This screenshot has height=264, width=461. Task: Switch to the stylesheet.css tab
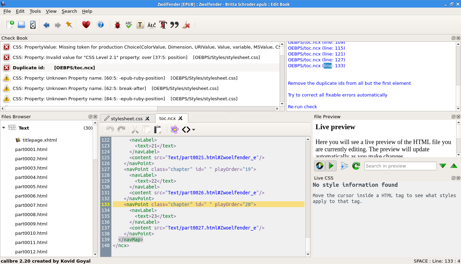(x=127, y=119)
